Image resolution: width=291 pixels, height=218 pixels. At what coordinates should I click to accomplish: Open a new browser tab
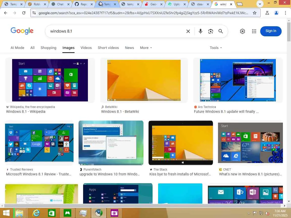(x=240, y=4)
